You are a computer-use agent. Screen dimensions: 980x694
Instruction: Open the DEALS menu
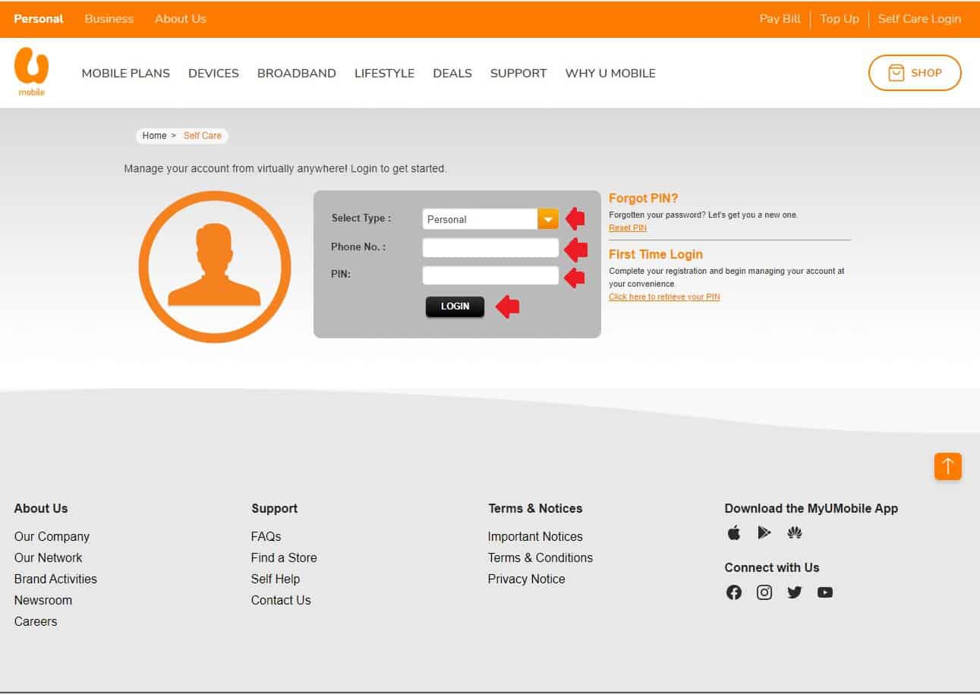coord(452,74)
